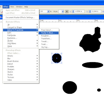Expand the Warp submenu
104x109 pixels.
[21, 46]
